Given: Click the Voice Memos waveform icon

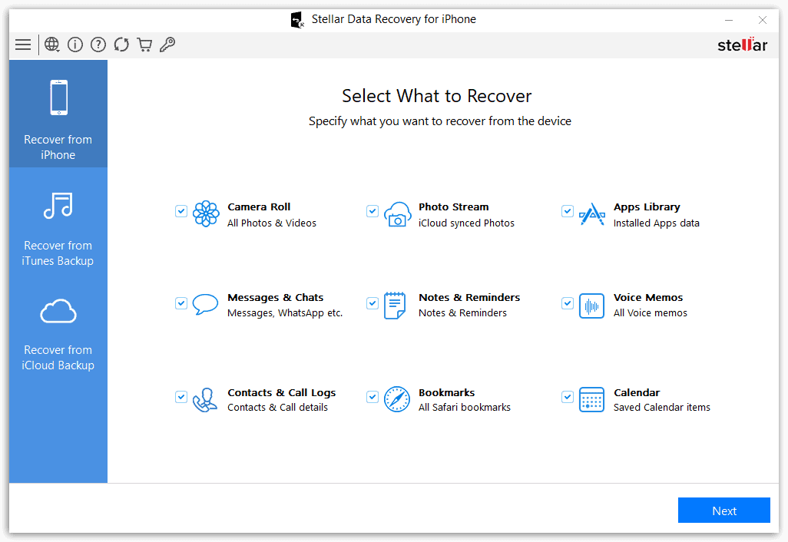Looking at the screenshot, I should [x=591, y=306].
